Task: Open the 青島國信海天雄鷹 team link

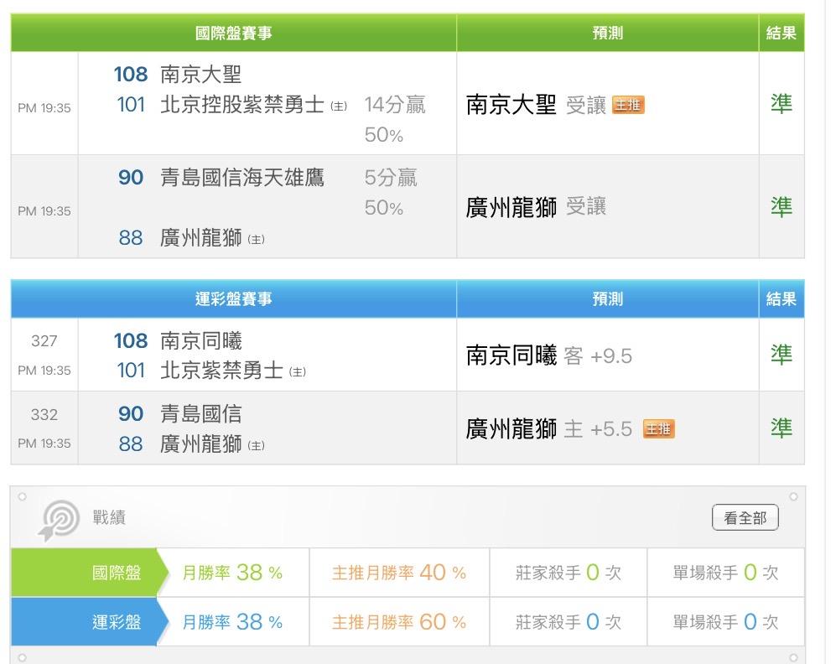Action: 241,178
